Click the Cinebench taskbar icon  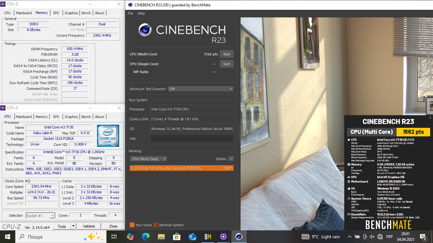[239, 237]
